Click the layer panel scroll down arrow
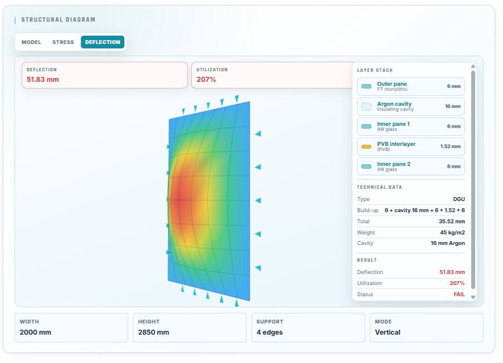The image size is (503, 363). click(473, 297)
